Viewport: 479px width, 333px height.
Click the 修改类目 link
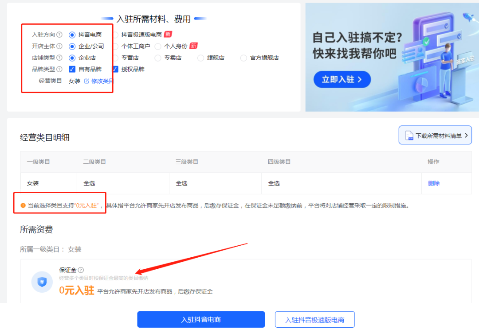(103, 81)
